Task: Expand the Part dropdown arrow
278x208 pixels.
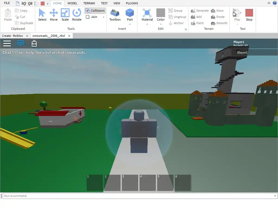Action: pyautogui.click(x=130, y=24)
